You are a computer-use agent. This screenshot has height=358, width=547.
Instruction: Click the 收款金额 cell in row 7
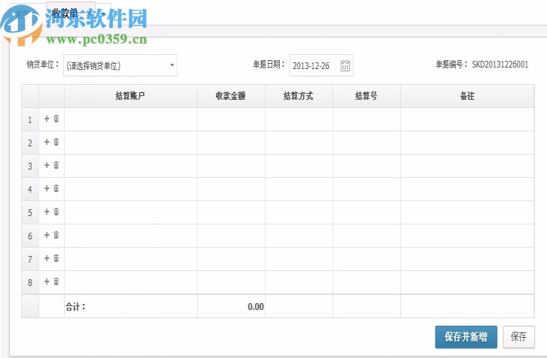pos(231,259)
